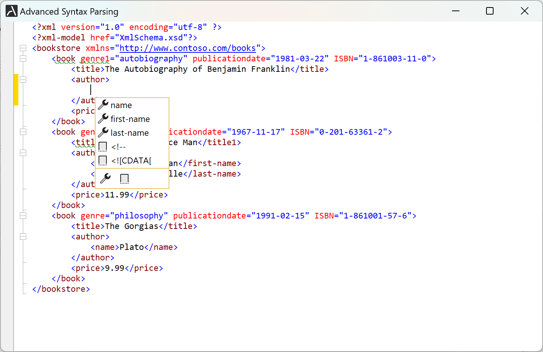This screenshot has height=352, width=543.
Task: Click the snippet icon beside '<!--'
Action: pyautogui.click(x=103, y=147)
